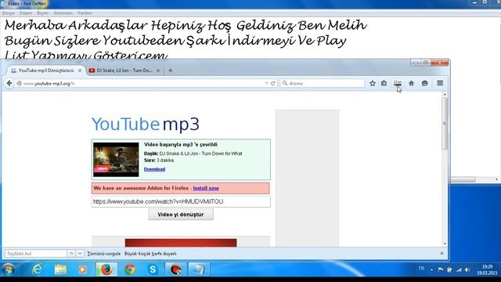Image resolution: width=501 pixels, height=282 pixels.
Task: Close the YouTube mp3 Dönüştürücü tab
Action: [80, 70]
